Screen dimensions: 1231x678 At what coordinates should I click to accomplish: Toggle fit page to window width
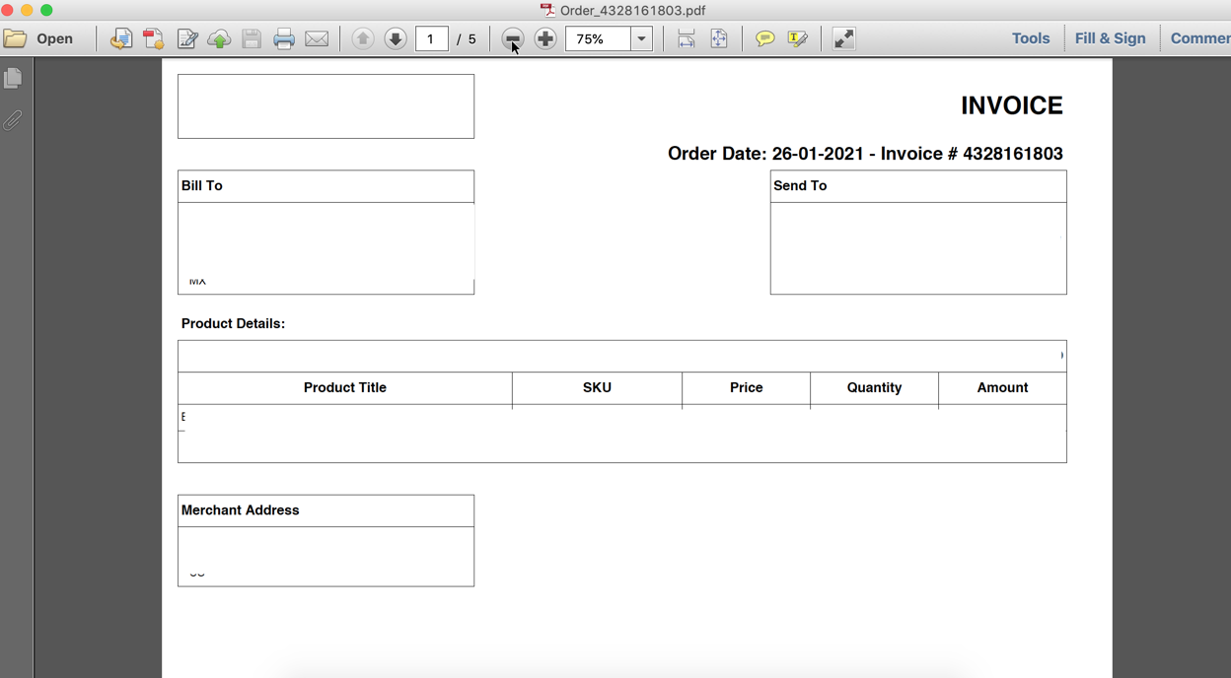[x=686, y=38]
